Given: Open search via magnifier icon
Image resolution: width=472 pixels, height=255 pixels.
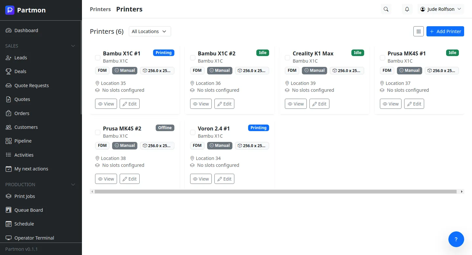Looking at the screenshot, I should coord(386,9).
